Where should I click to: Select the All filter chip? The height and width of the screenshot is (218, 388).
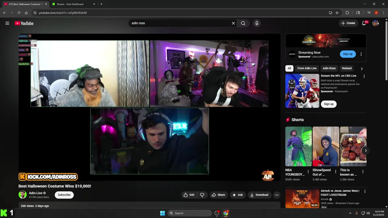point(289,68)
